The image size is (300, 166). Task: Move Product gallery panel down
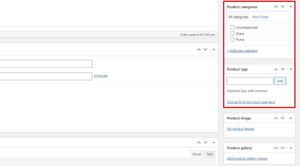[283, 148]
